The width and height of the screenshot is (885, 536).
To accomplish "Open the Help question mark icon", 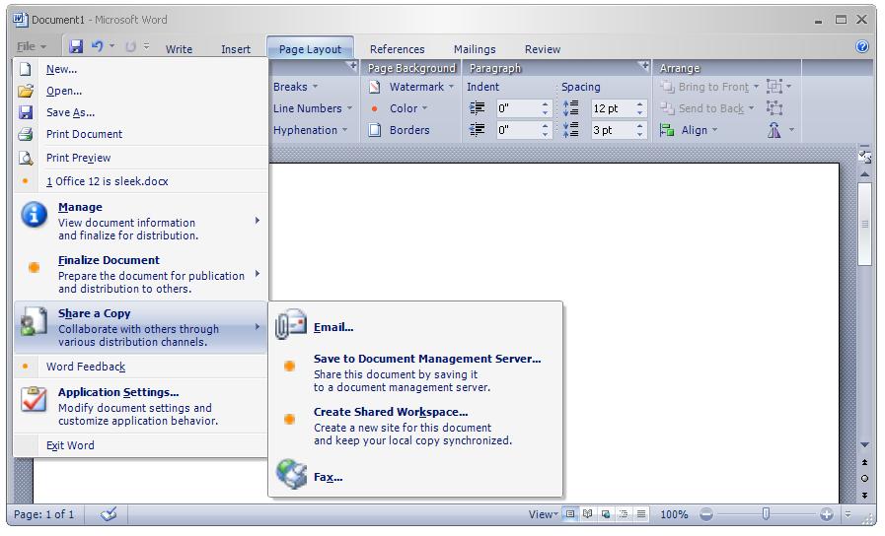I will [862, 46].
